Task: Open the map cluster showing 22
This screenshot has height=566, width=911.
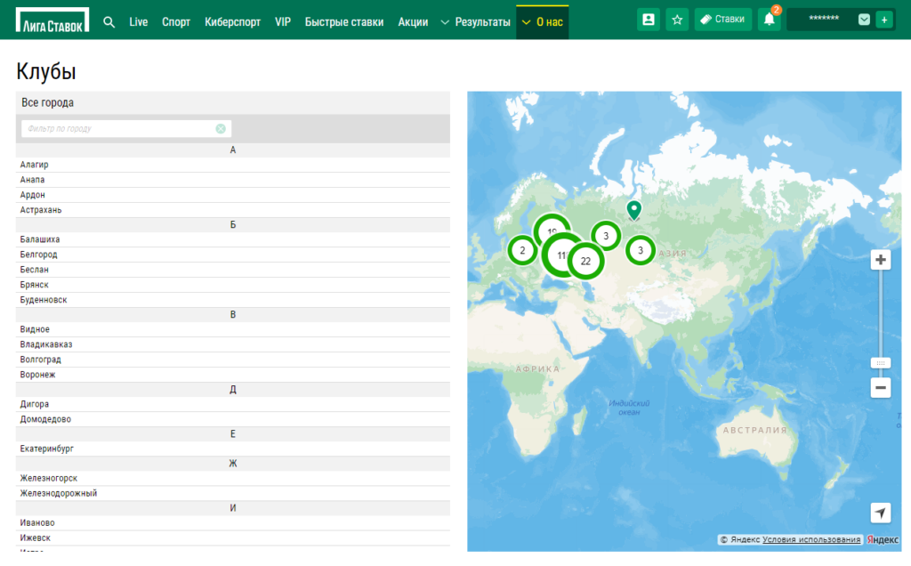Action: [585, 262]
